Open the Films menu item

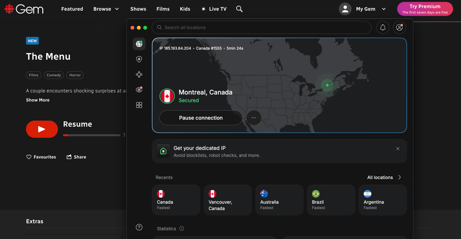tap(163, 9)
